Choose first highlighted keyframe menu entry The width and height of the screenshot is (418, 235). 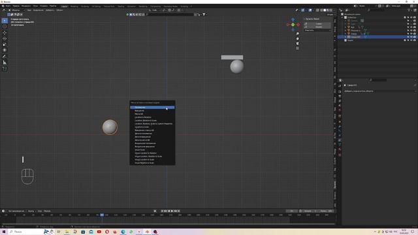coord(152,107)
